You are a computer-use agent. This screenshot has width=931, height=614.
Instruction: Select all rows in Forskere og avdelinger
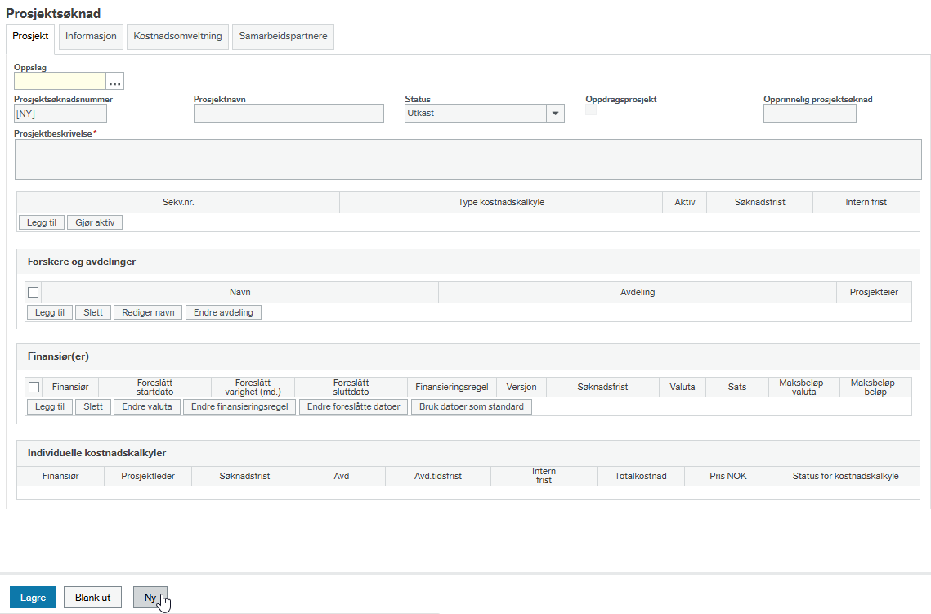point(34,292)
